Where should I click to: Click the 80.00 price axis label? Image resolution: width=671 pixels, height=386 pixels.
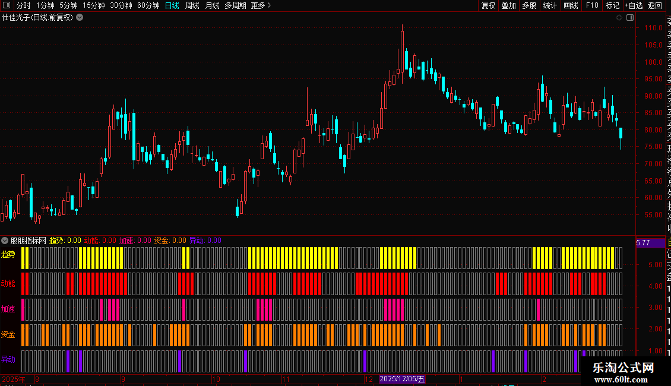(x=653, y=129)
